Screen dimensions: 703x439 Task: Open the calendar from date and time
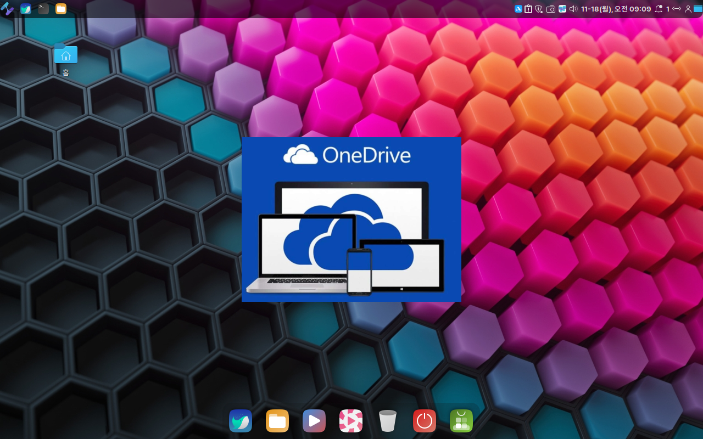click(616, 9)
